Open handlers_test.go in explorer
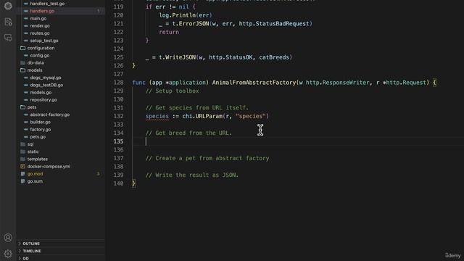The image size is (464, 261). point(47,4)
